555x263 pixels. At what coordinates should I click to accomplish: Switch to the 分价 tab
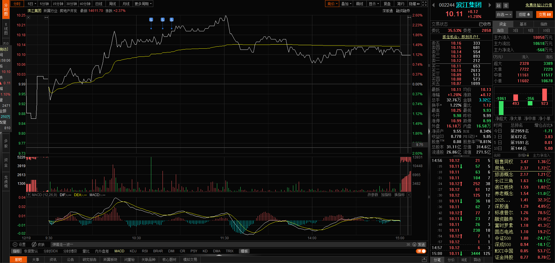click(451, 260)
